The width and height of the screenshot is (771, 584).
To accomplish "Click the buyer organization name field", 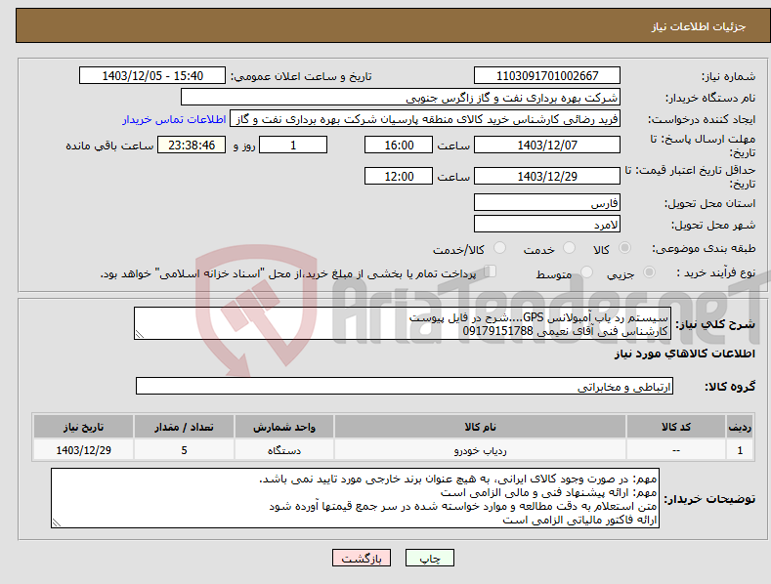I will point(401,98).
